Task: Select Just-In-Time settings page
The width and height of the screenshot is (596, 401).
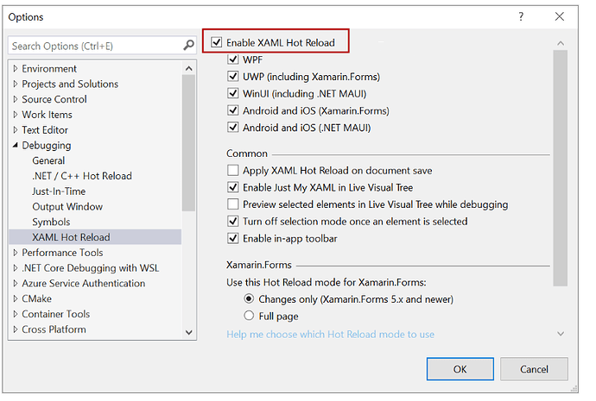Action: (x=59, y=191)
